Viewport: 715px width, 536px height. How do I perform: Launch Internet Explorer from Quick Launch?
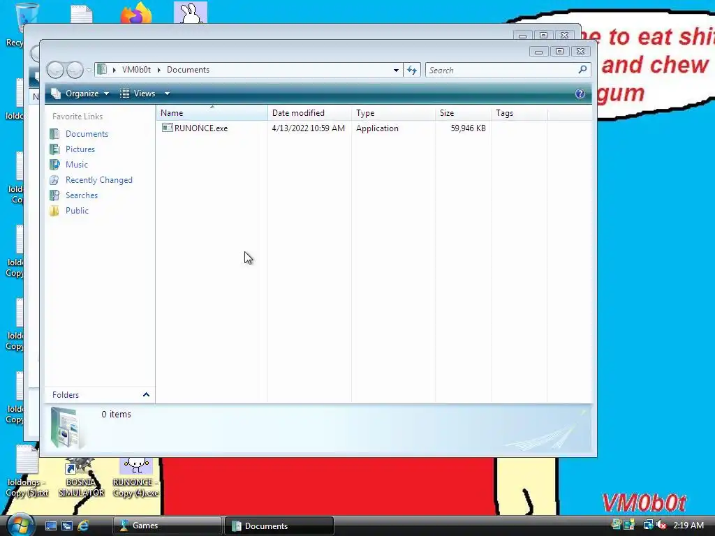(x=83, y=526)
